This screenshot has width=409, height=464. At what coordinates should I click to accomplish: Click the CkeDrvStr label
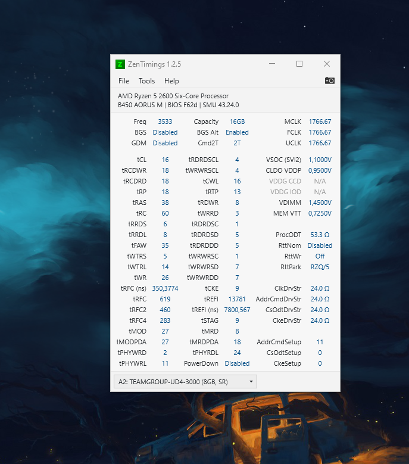287,320
